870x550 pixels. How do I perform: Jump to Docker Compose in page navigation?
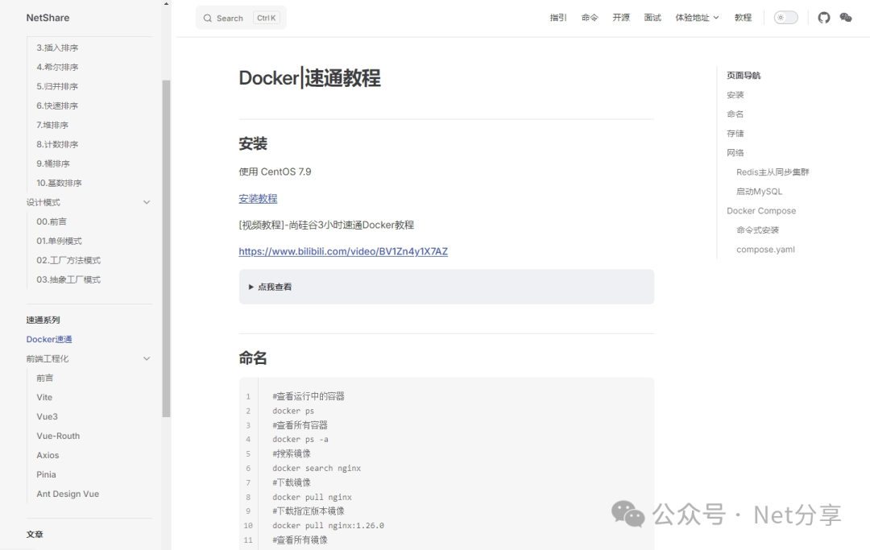point(761,211)
